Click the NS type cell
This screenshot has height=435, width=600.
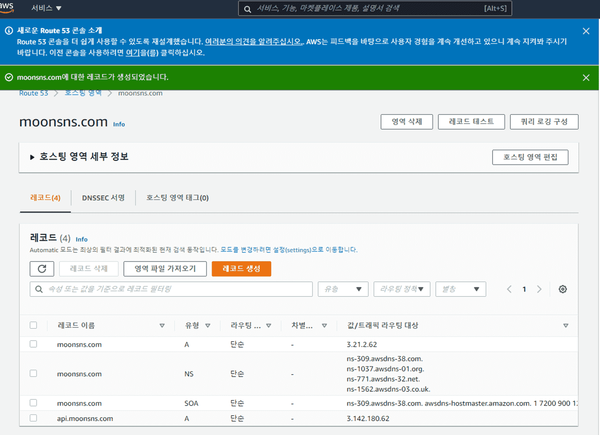pos(189,374)
